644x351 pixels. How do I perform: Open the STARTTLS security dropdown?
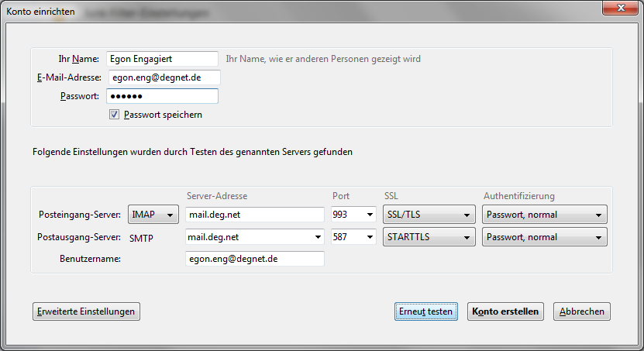pos(429,237)
